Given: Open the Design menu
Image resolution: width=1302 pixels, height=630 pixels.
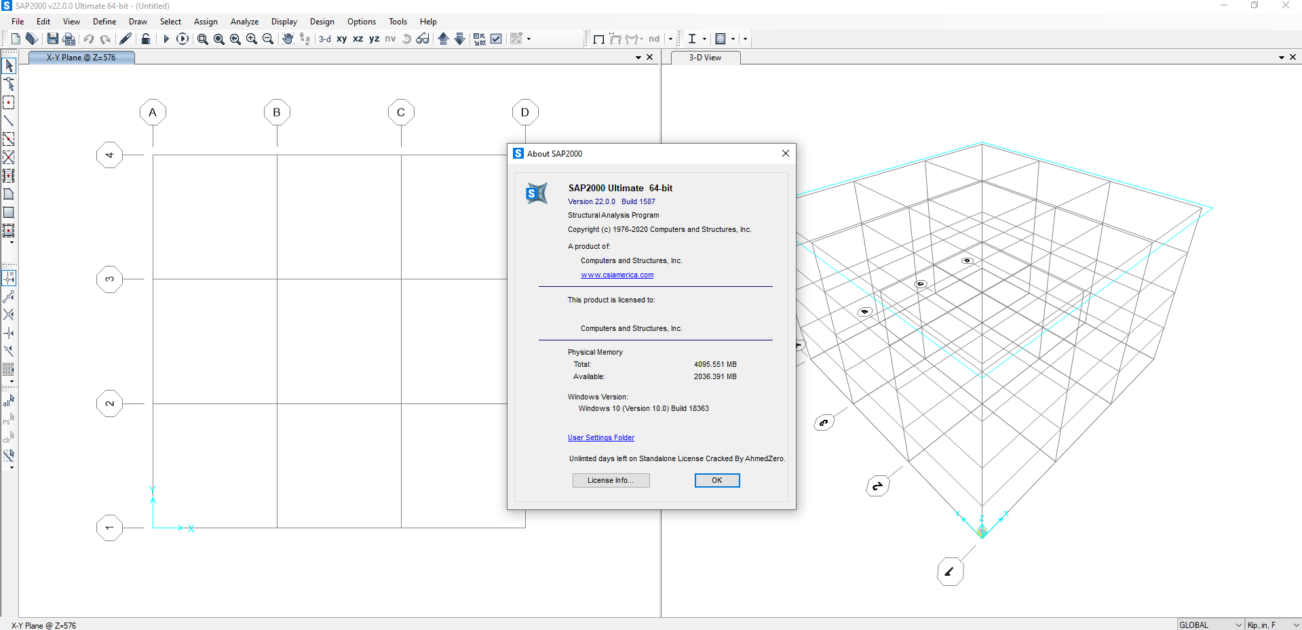Looking at the screenshot, I should (x=322, y=22).
